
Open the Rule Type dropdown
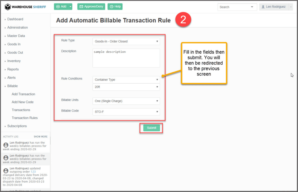pos(126,42)
